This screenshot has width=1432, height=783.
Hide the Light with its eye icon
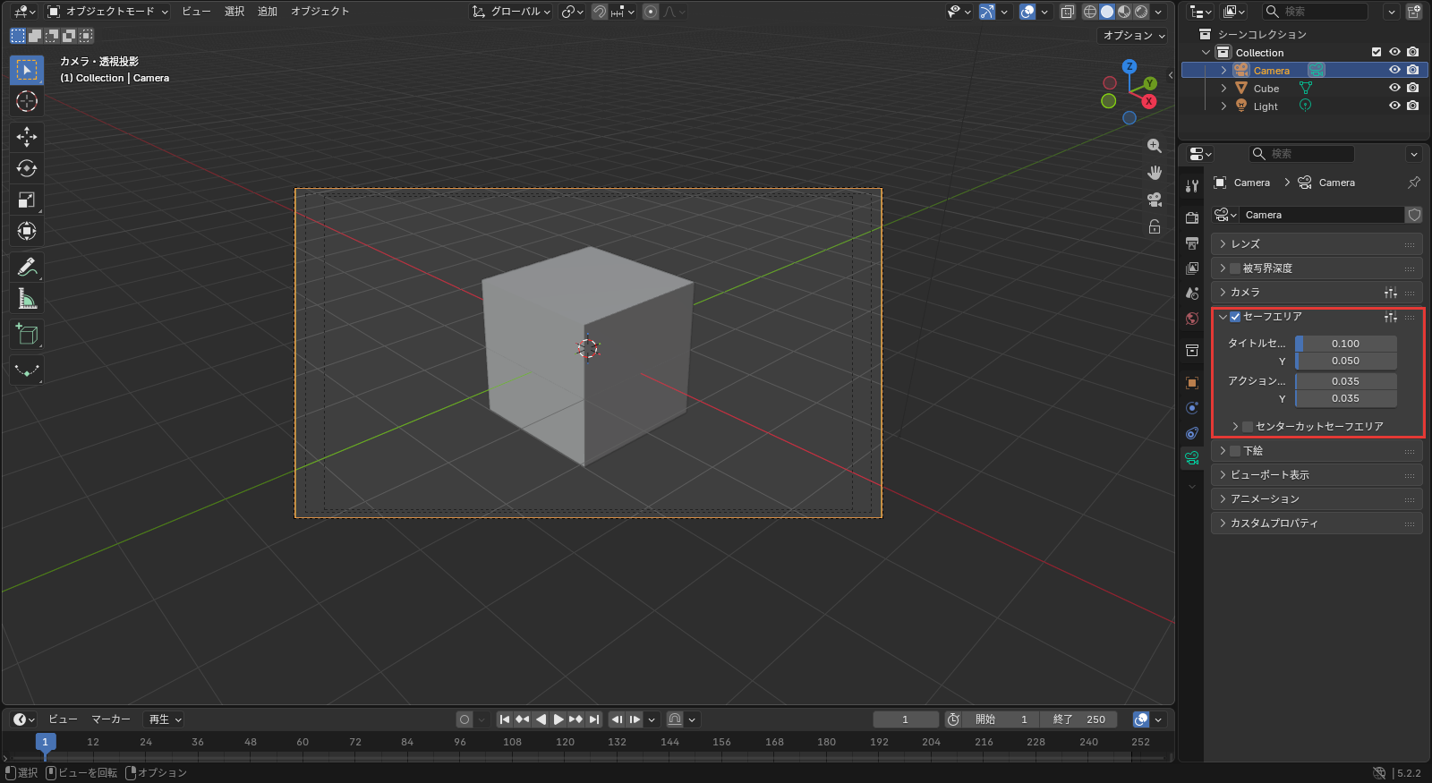click(x=1394, y=106)
